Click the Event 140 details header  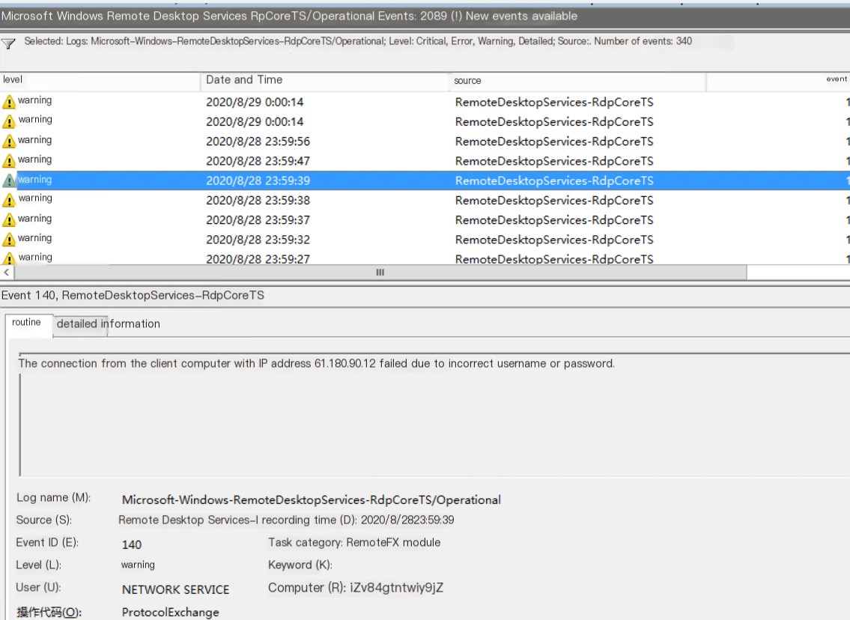tap(133, 295)
